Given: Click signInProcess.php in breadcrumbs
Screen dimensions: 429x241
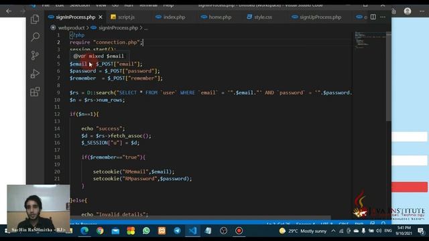Looking at the screenshot, I should [118, 27].
